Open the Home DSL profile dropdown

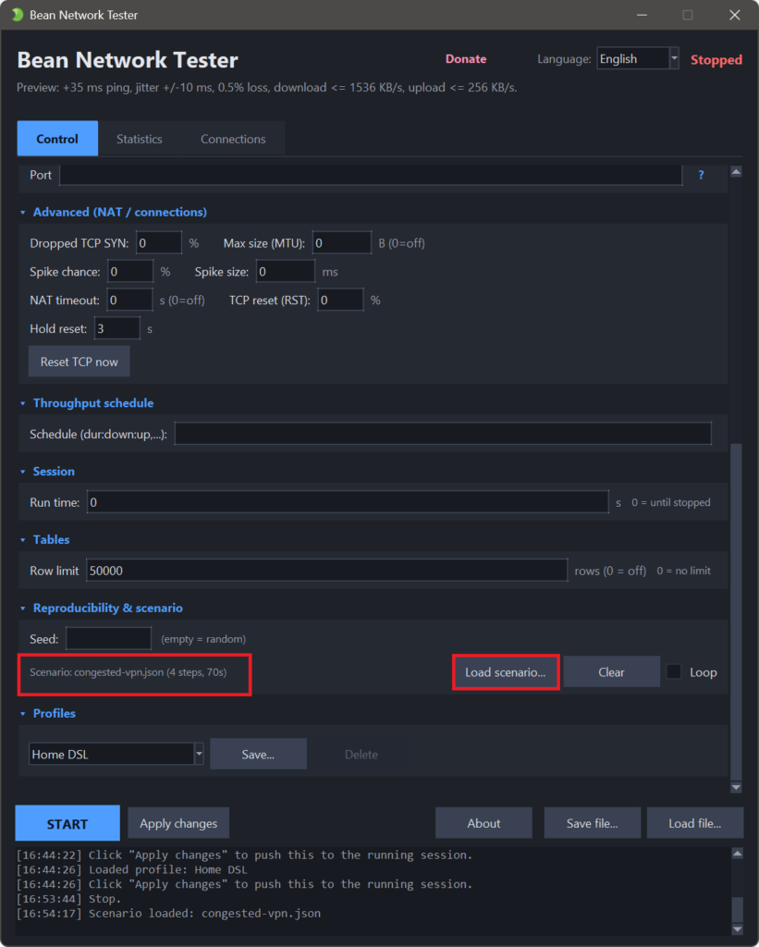[x=116, y=754]
